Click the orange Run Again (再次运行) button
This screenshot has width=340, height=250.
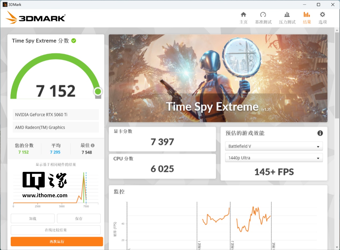click(x=57, y=241)
